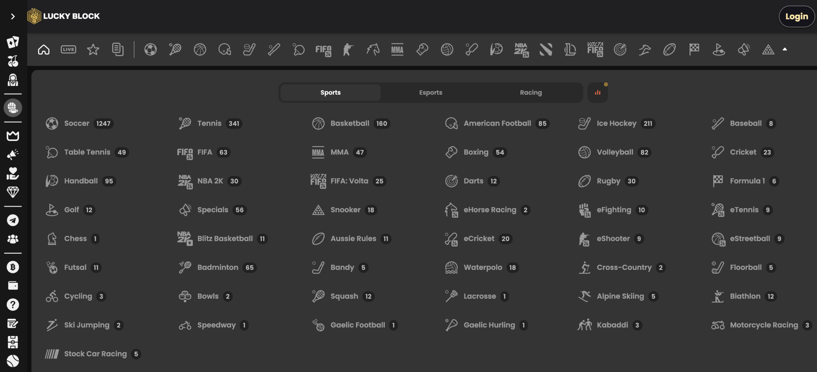The width and height of the screenshot is (817, 372).
Task: Expand the sidebar navigation panel
Action: (x=12, y=16)
